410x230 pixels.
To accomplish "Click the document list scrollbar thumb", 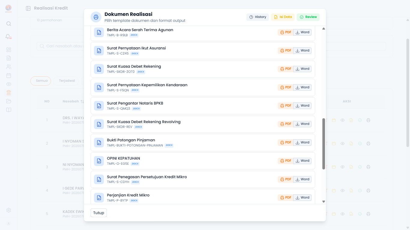I will (x=324, y=144).
